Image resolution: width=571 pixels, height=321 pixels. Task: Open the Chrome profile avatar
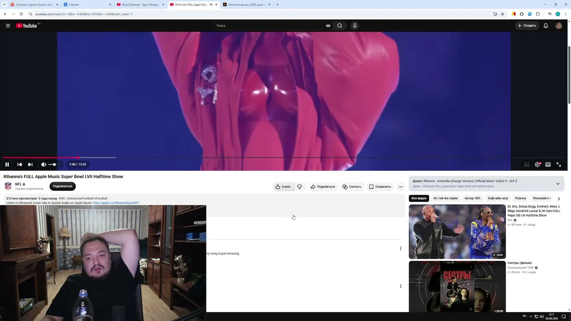coord(558,14)
